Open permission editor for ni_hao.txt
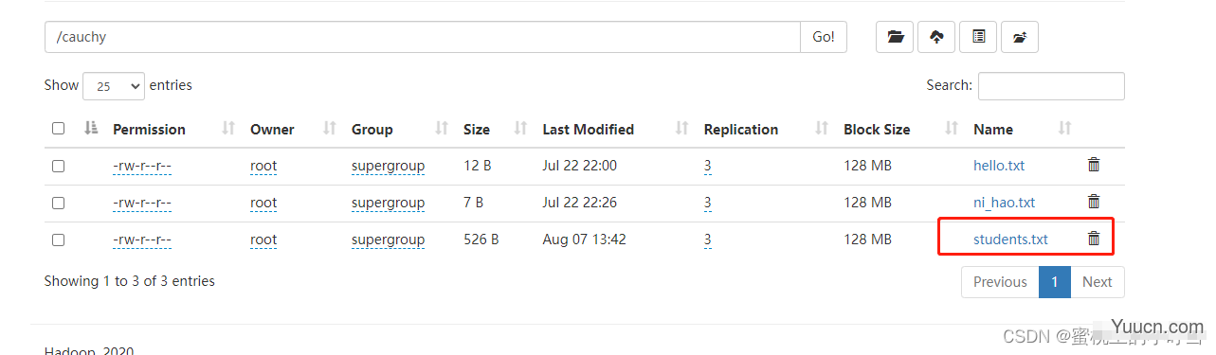This screenshot has height=355, width=1216. (x=142, y=203)
